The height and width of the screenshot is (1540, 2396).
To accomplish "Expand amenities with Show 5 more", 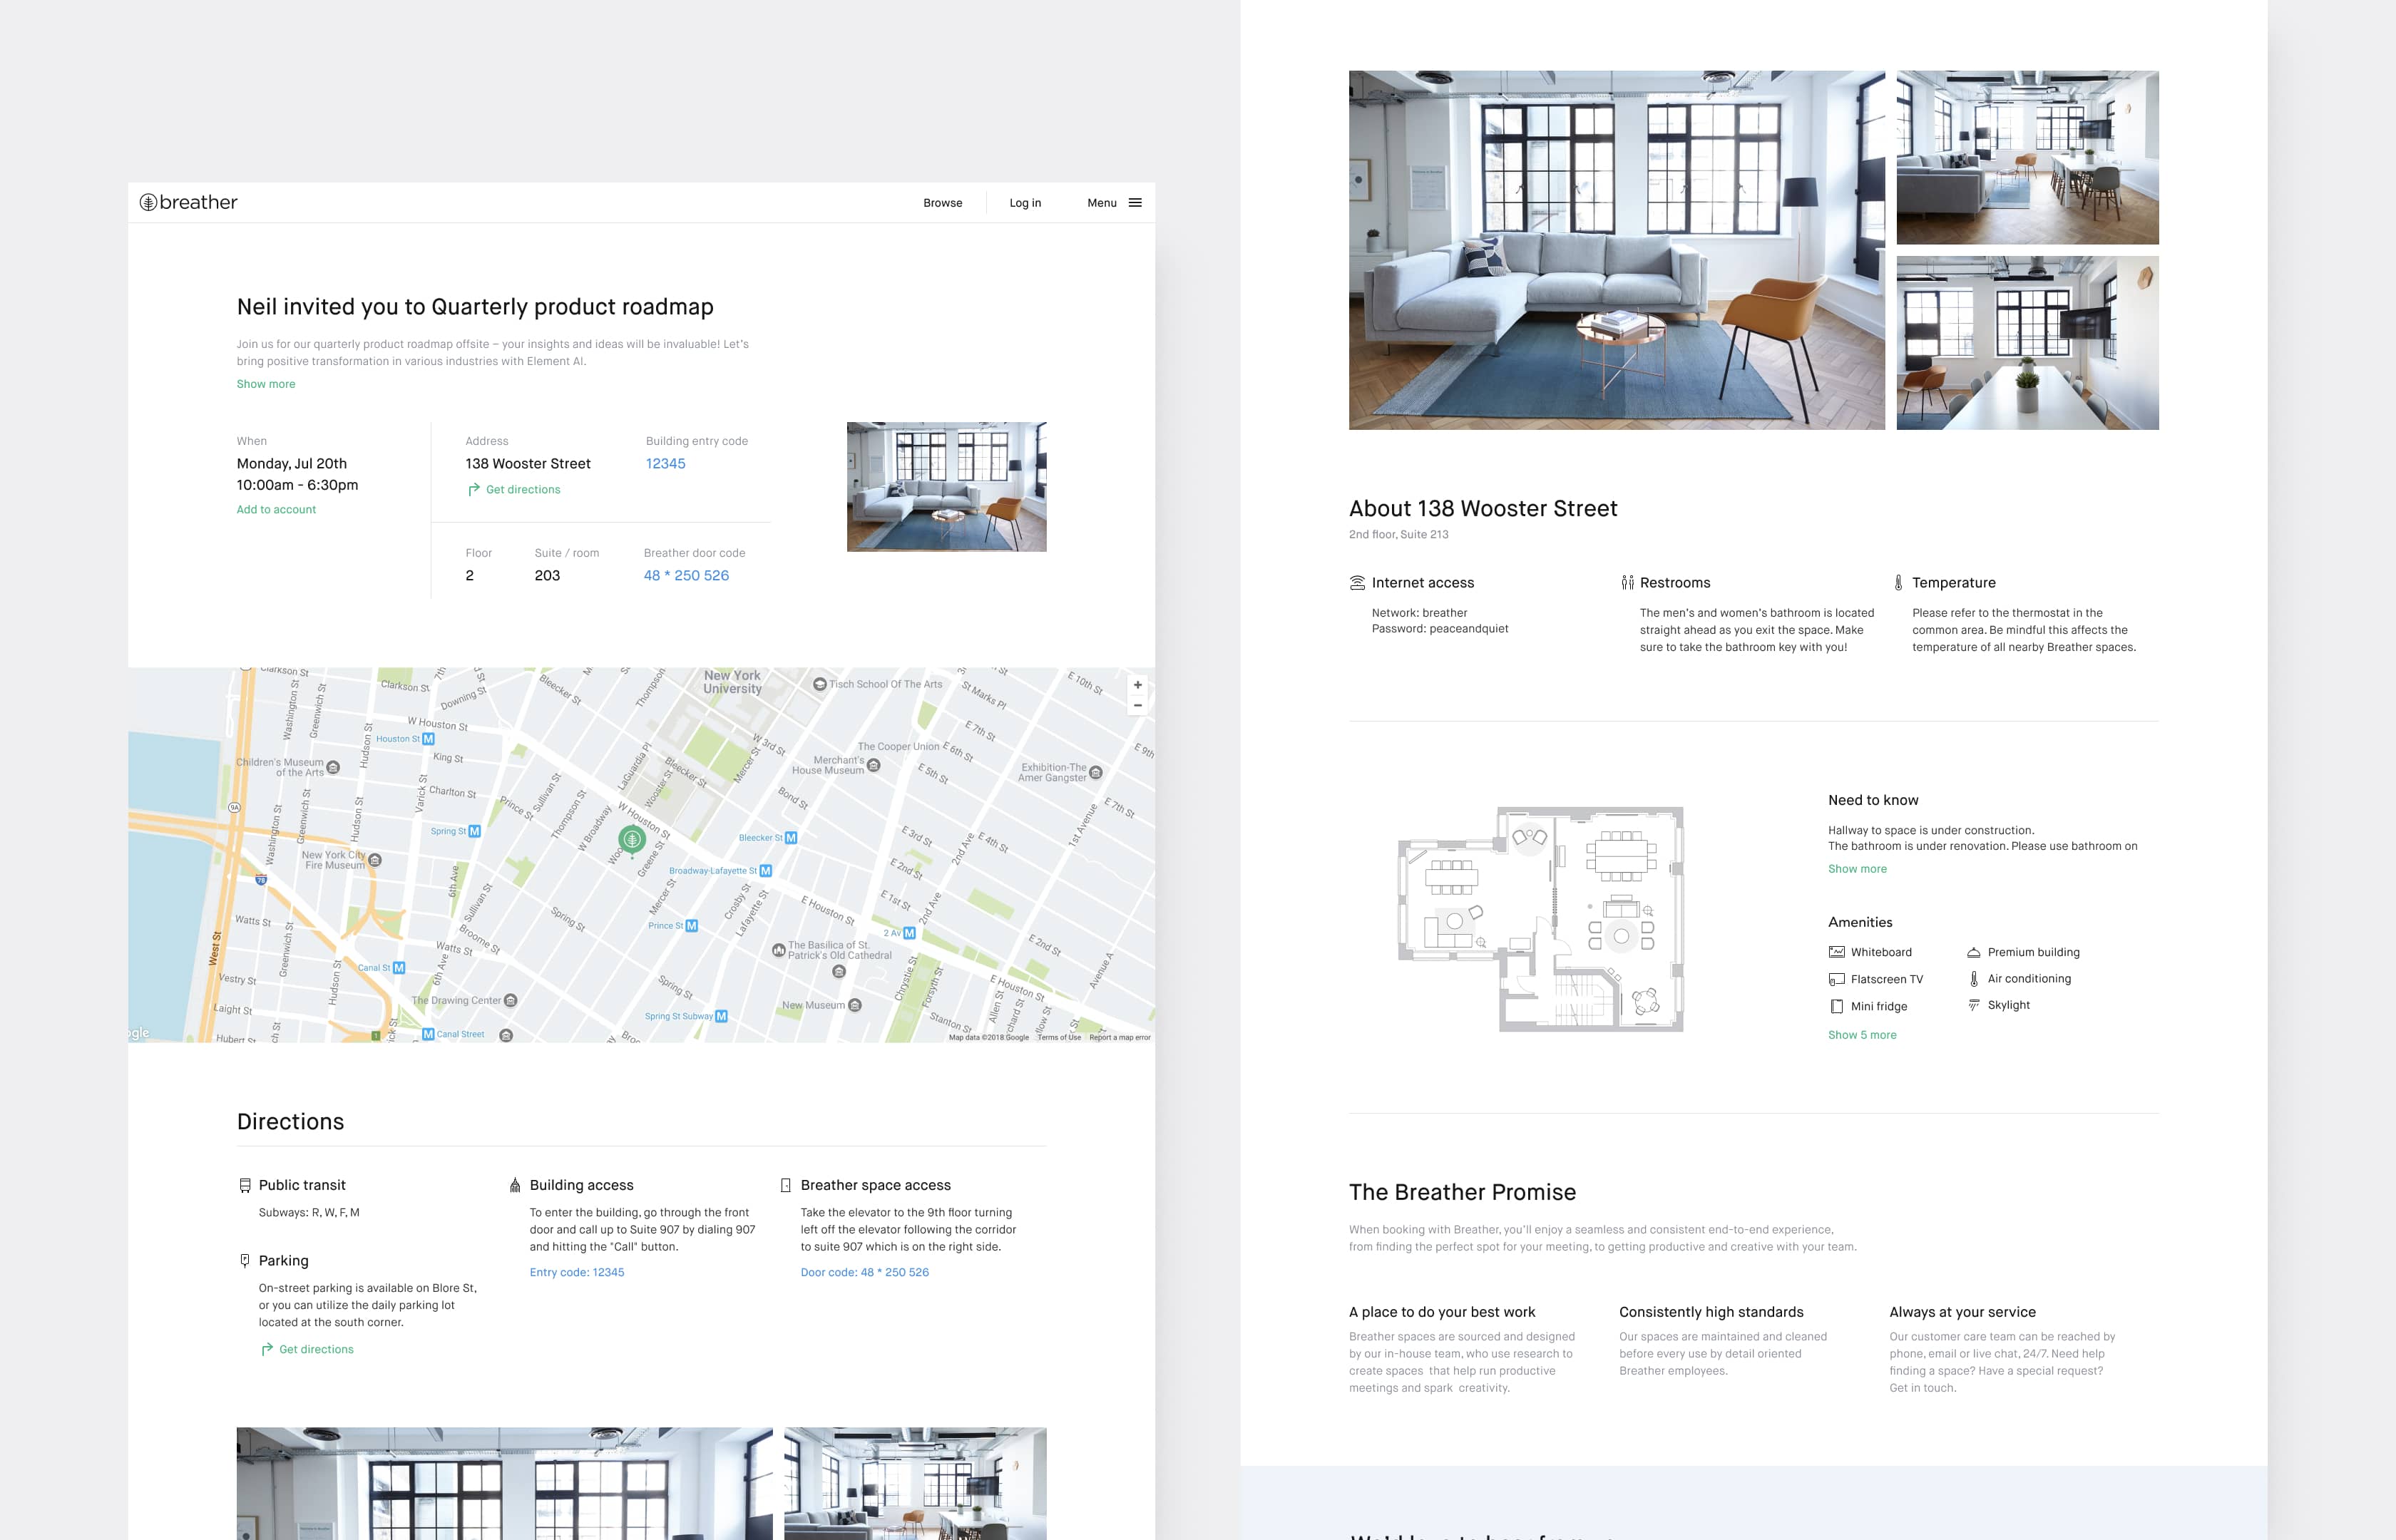I will click(x=1862, y=1035).
